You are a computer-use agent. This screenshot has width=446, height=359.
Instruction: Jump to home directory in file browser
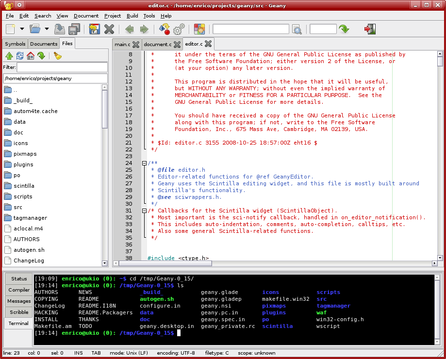pyautogui.click(x=31, y=56)
